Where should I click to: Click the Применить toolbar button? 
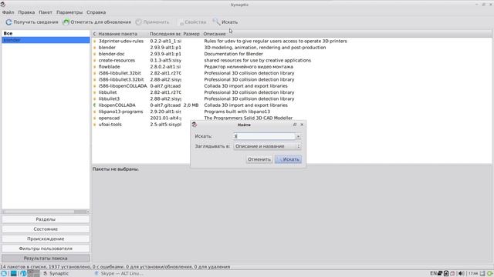[153, 22]
